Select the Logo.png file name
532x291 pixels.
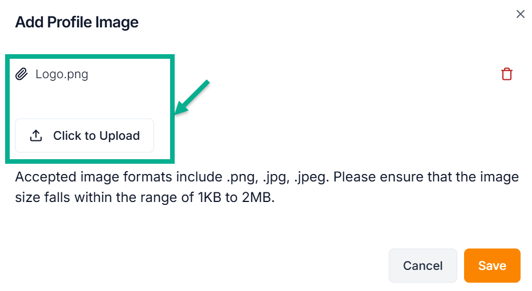coord(62,74)
